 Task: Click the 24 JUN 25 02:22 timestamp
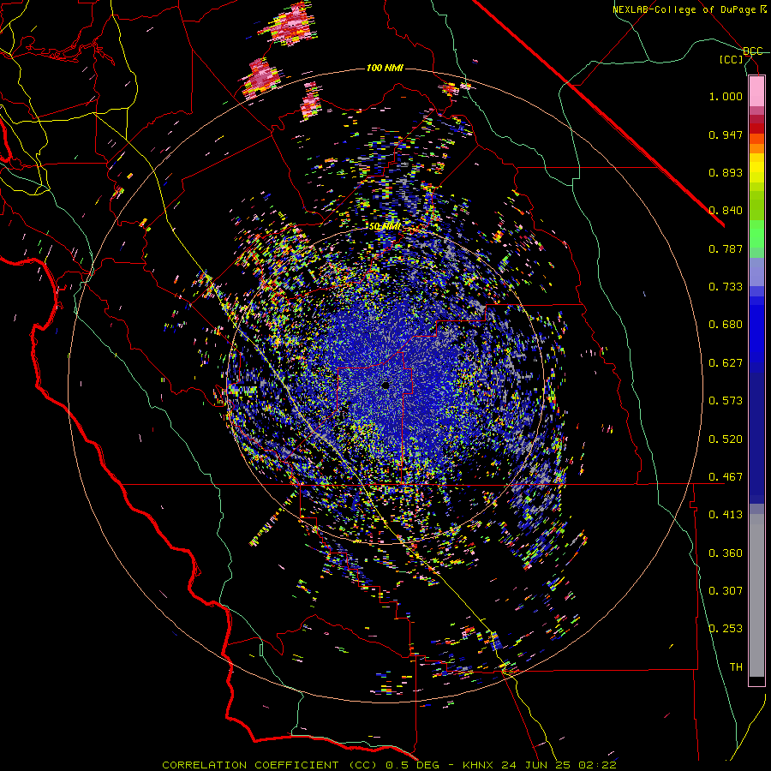559,765
